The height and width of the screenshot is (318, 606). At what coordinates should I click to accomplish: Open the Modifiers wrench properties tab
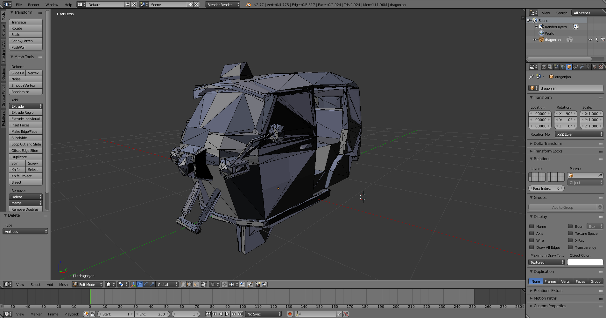[x=582, y=67]
